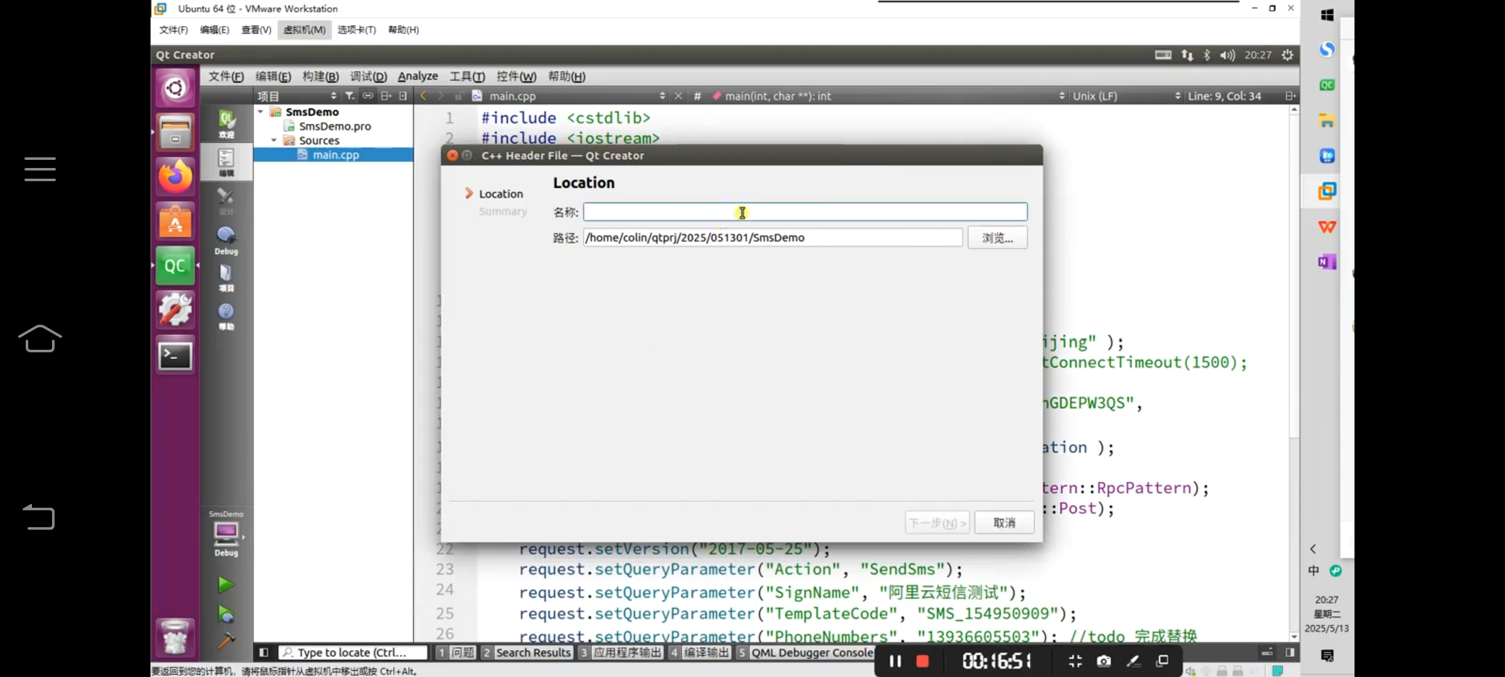Click the Build hammer icon
The width and height of the screenshot is (1505, 677).
tap(226, 641)
